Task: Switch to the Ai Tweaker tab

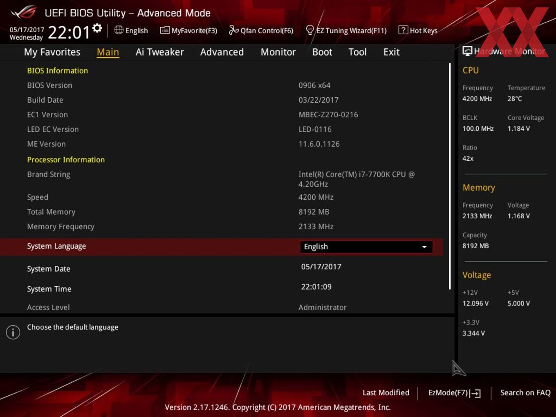Action: click(159, 52)
